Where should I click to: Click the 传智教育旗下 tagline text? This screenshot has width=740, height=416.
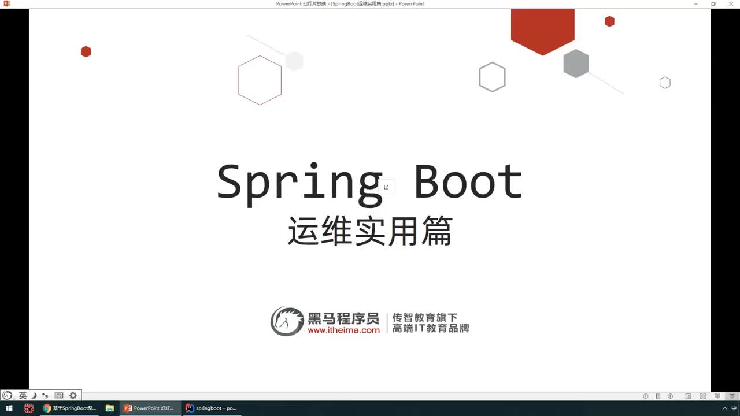[425, 317]
